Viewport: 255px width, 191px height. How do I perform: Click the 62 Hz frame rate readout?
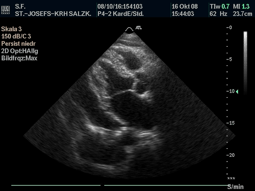218,14
